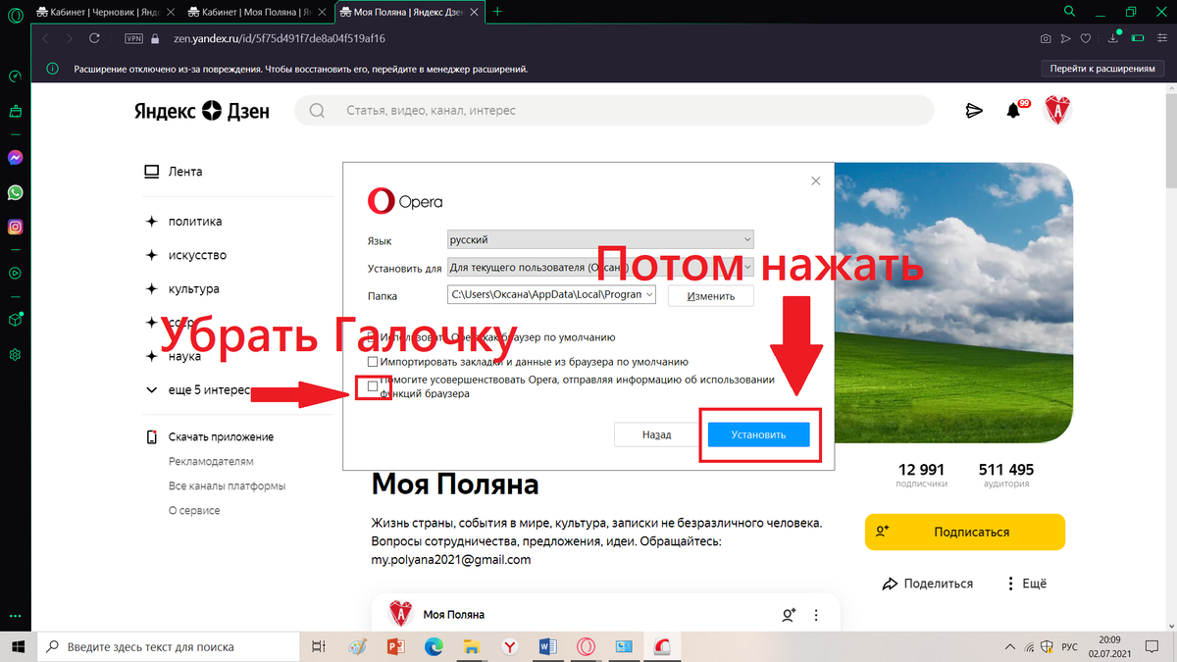Switch to 'Кабинет | Моя Поляна' tab

click(257, 12)
